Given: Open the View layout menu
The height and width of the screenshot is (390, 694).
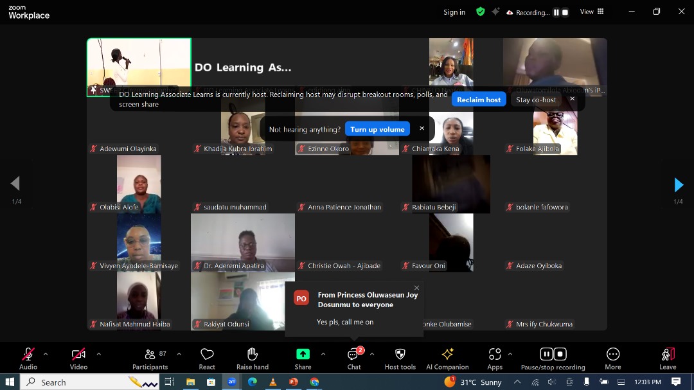Looking at the screenshot, I should tap(592, 12).
